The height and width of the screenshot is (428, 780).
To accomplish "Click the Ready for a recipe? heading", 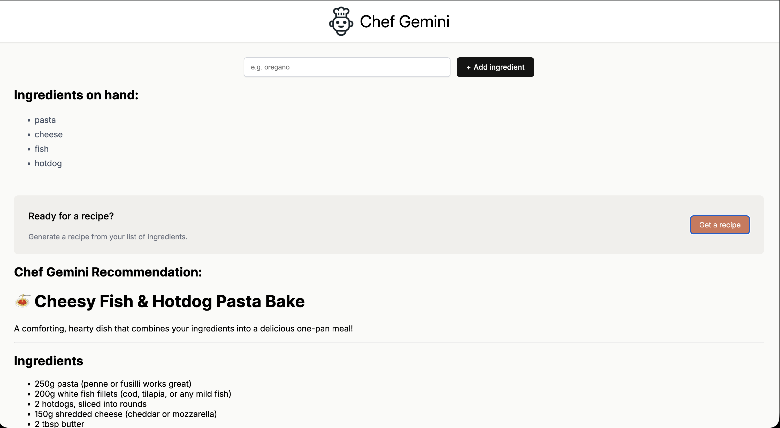I will [71, 216].
